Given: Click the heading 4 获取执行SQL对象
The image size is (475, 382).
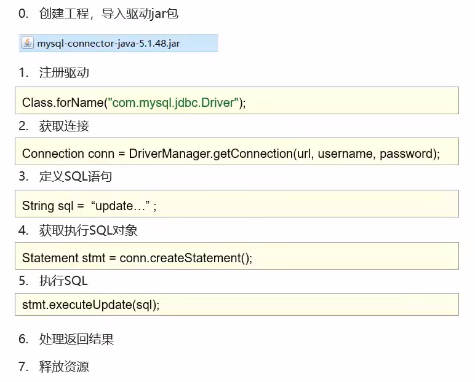Looking at the screenshot, I should 78,230.
